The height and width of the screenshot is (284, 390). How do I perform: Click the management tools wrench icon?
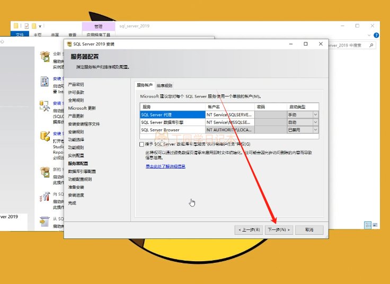(45, 106)
